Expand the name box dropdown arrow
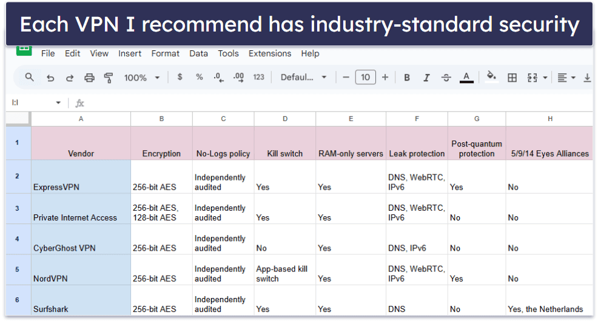This screenshot has height=321, width=598. pyautogui.click(x=58, y=102)
